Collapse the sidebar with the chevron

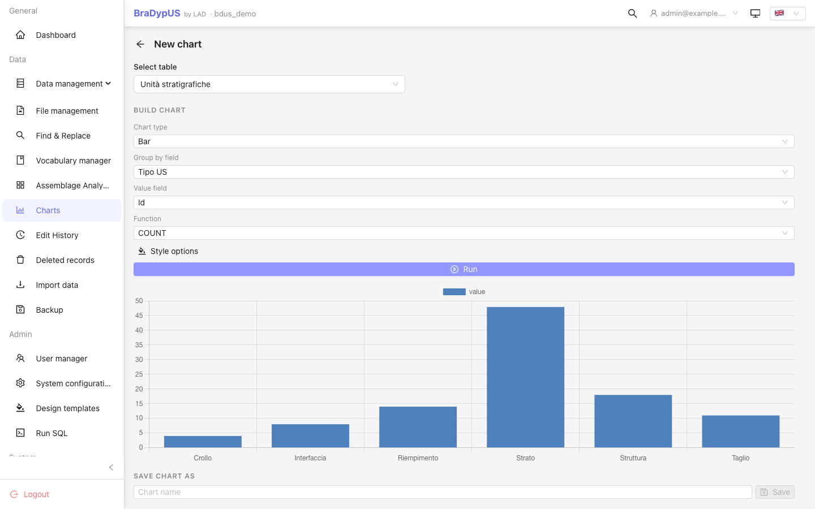[x=111, y=467]
